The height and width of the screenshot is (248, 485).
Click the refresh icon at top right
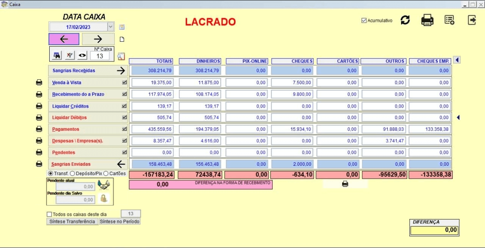click(x=405, y=20)
